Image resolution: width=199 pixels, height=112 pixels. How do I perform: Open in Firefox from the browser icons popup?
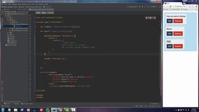(149, 18)
